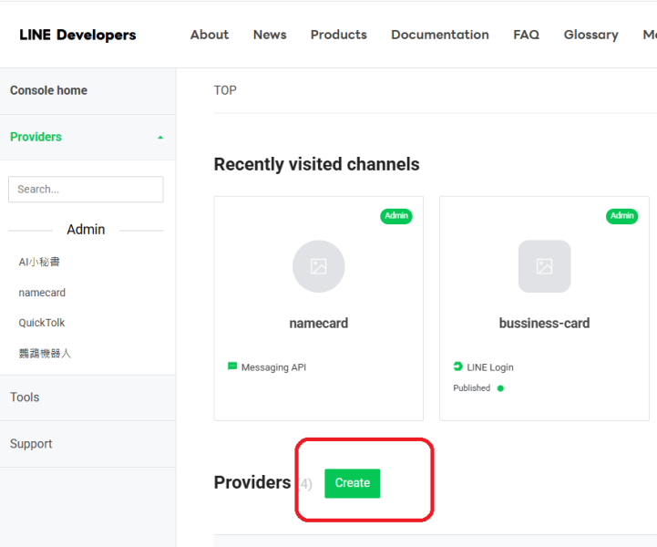Click the Messaging API chat icon
This screenshot has width=657, height=547.
[x=232, y=366]
